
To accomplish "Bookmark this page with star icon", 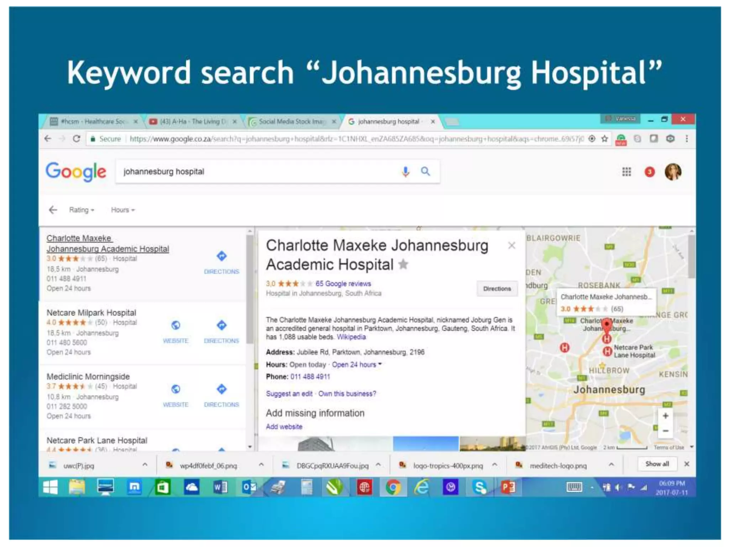I will 604,139.
